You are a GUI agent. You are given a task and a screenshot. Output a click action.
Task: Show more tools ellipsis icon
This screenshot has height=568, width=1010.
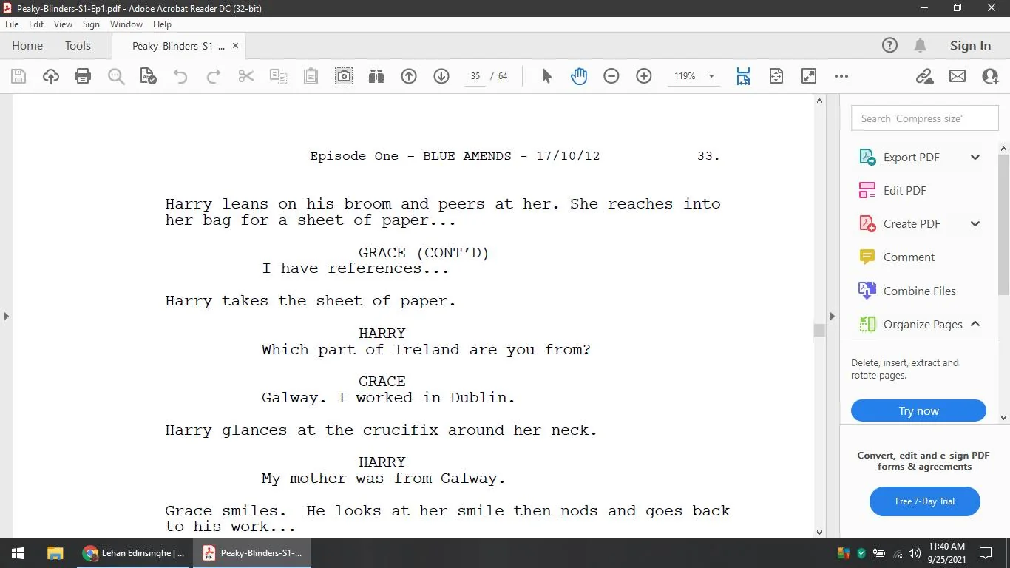click(x=841, y=76)
